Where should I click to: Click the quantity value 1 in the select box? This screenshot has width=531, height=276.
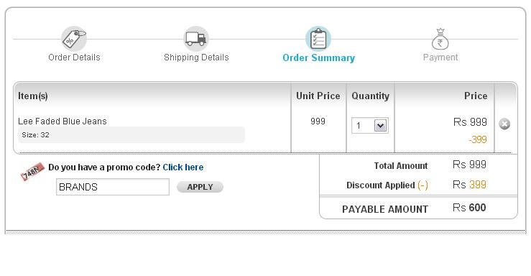[x=359, y=126]
